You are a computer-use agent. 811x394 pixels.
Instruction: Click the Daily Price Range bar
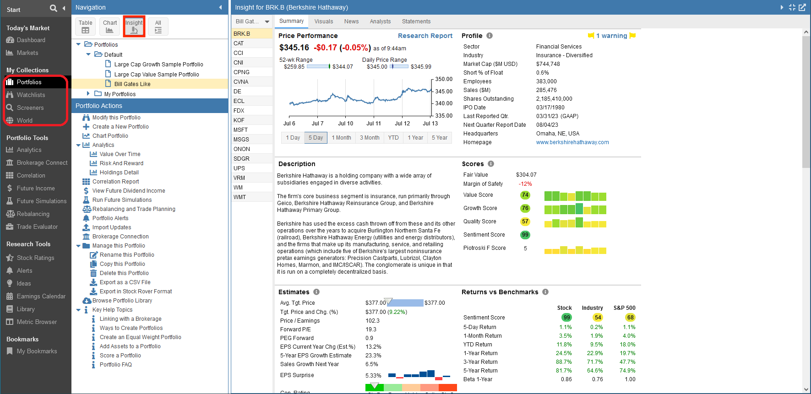(x=399, y=66)
